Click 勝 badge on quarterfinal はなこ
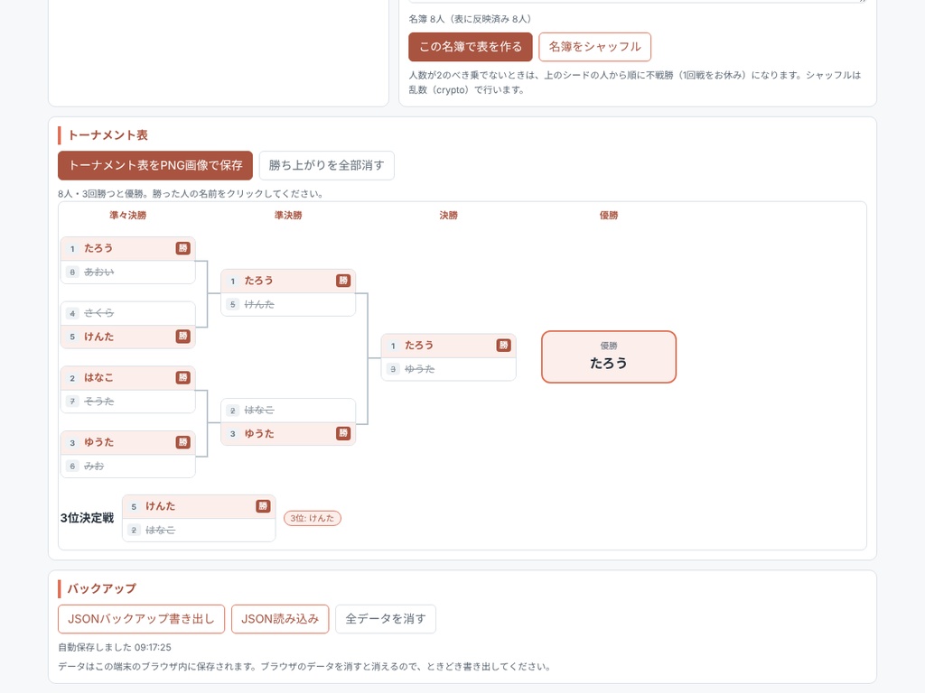Viewport: 925px width, 693px height. click(182, 378)
